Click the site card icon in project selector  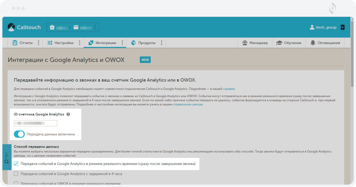(76, 27)
